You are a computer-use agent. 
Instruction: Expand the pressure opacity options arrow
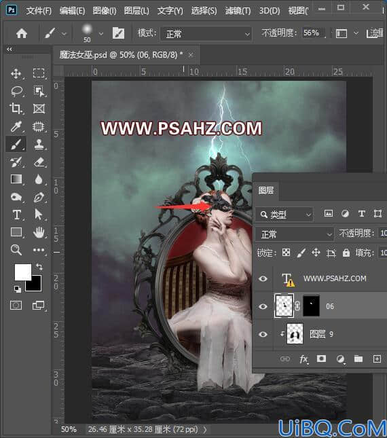point(356,33)
